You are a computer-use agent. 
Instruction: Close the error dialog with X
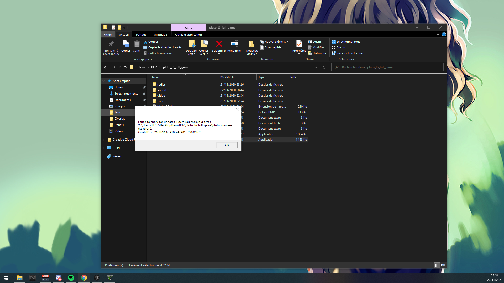(238, 110)
